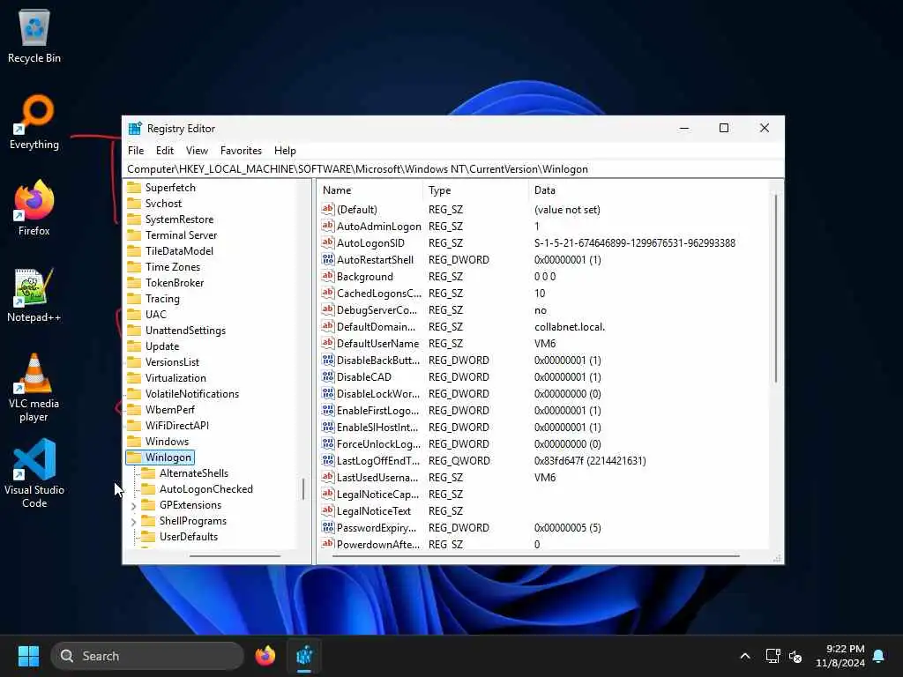Click the values pane horizontal scrollbar

tap(535, 556)
